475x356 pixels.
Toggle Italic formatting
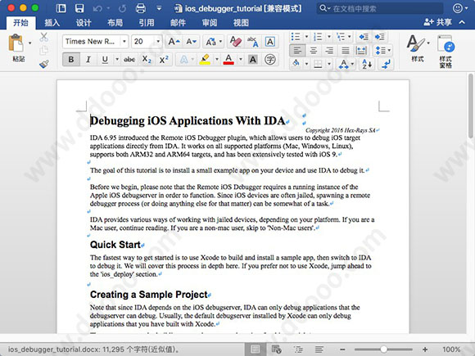(x=88, y=59)
